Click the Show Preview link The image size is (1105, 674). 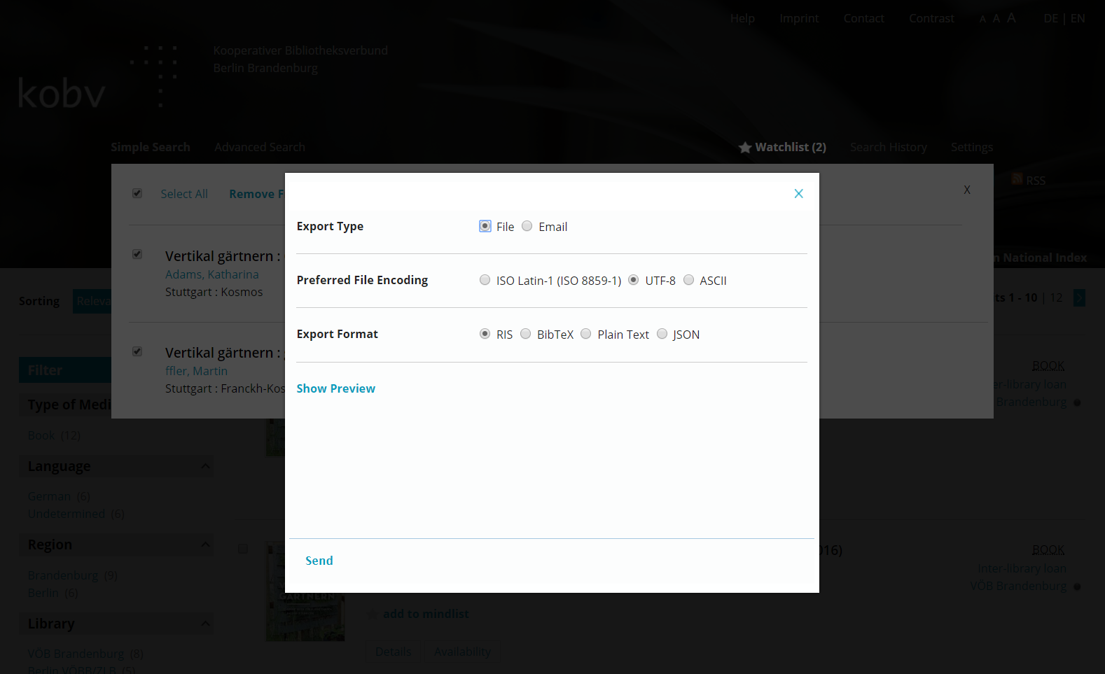click(335, 388)
